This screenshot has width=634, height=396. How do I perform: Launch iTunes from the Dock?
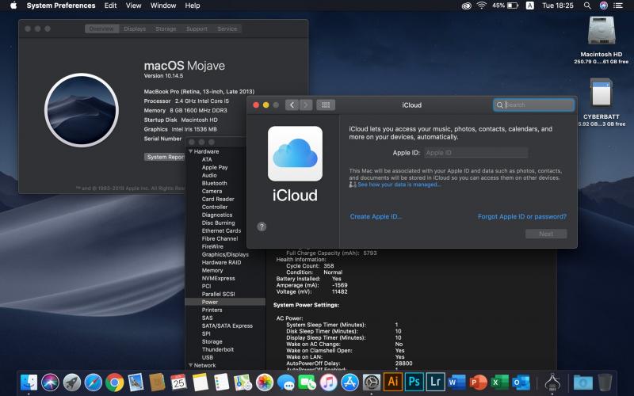pos(329,382)
